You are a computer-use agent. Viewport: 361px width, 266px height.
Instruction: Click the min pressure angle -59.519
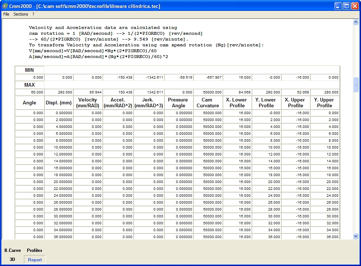point(179,78)
